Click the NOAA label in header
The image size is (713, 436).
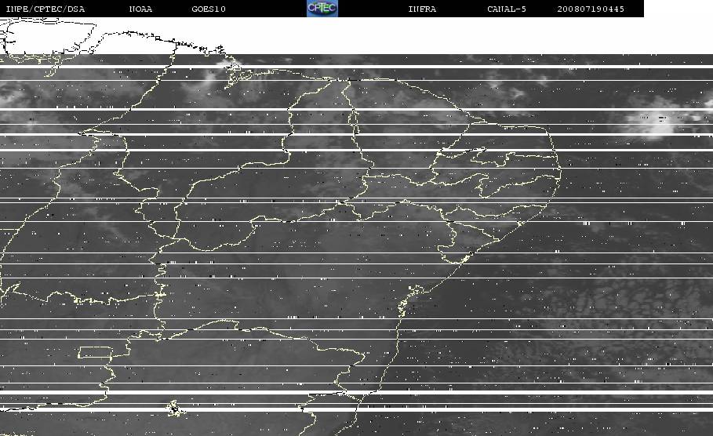[x=140, y=9]
